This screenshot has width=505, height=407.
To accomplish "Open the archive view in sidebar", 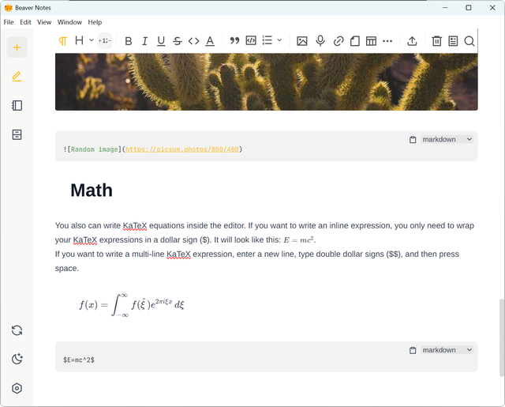I will click(x=17, y=134).
